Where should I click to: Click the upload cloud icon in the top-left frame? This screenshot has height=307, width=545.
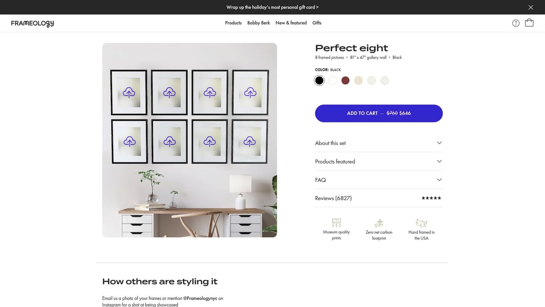click(129, 92)
